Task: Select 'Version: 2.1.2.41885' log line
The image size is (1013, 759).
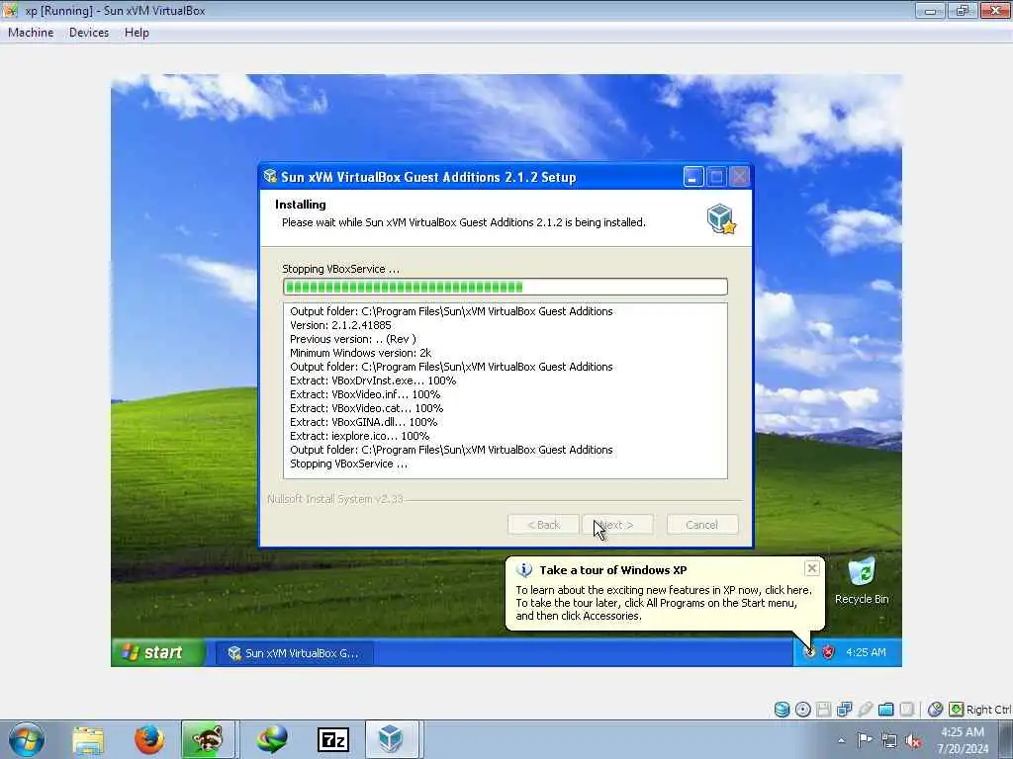Action: click(x=340, y=325)
